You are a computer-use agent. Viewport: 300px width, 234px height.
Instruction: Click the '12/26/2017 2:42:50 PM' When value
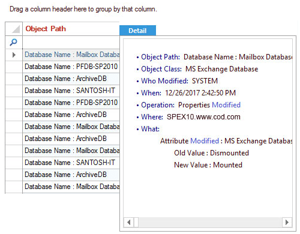click(x=200, y=93)
